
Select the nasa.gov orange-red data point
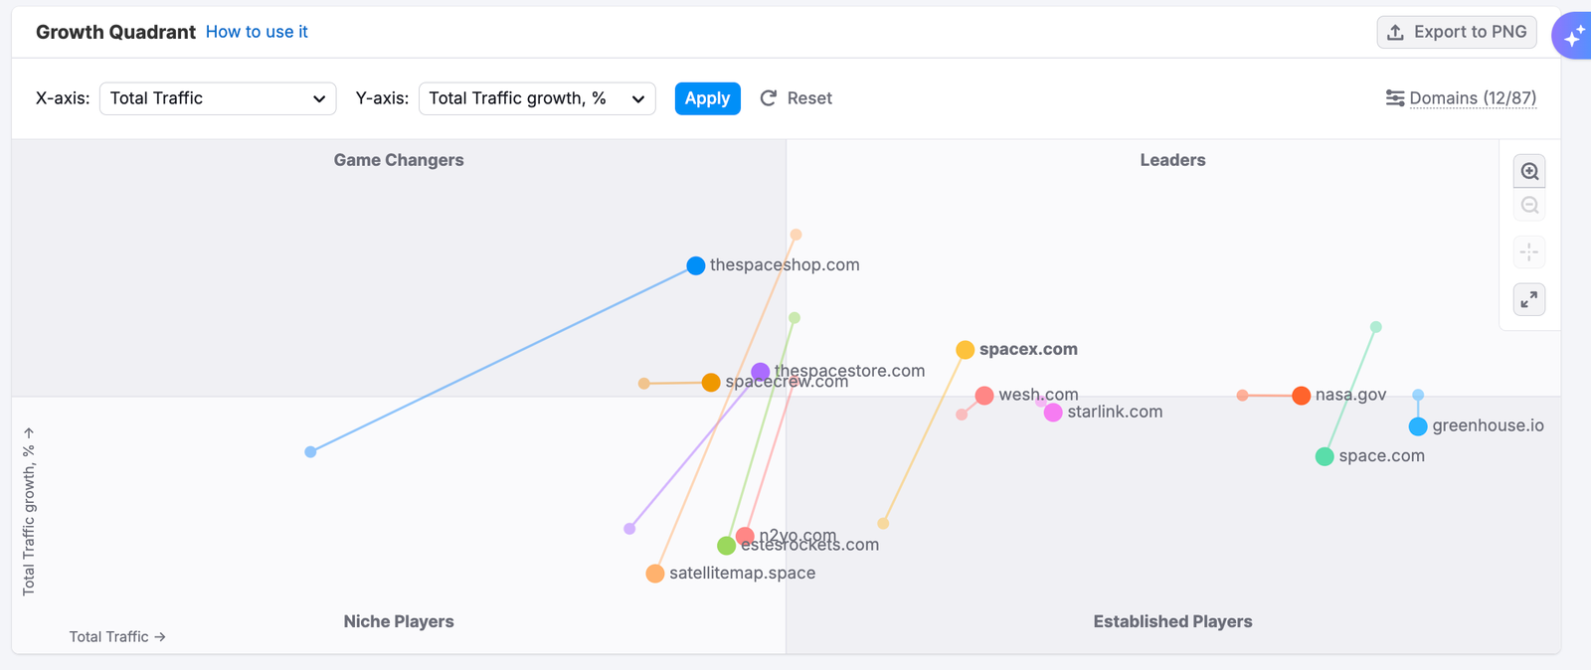click(x=1301, y=396)
